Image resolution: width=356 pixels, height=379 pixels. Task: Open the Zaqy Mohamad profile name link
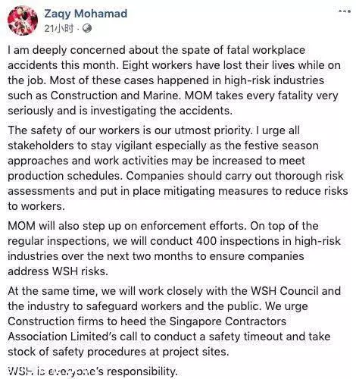click(86, 14)
